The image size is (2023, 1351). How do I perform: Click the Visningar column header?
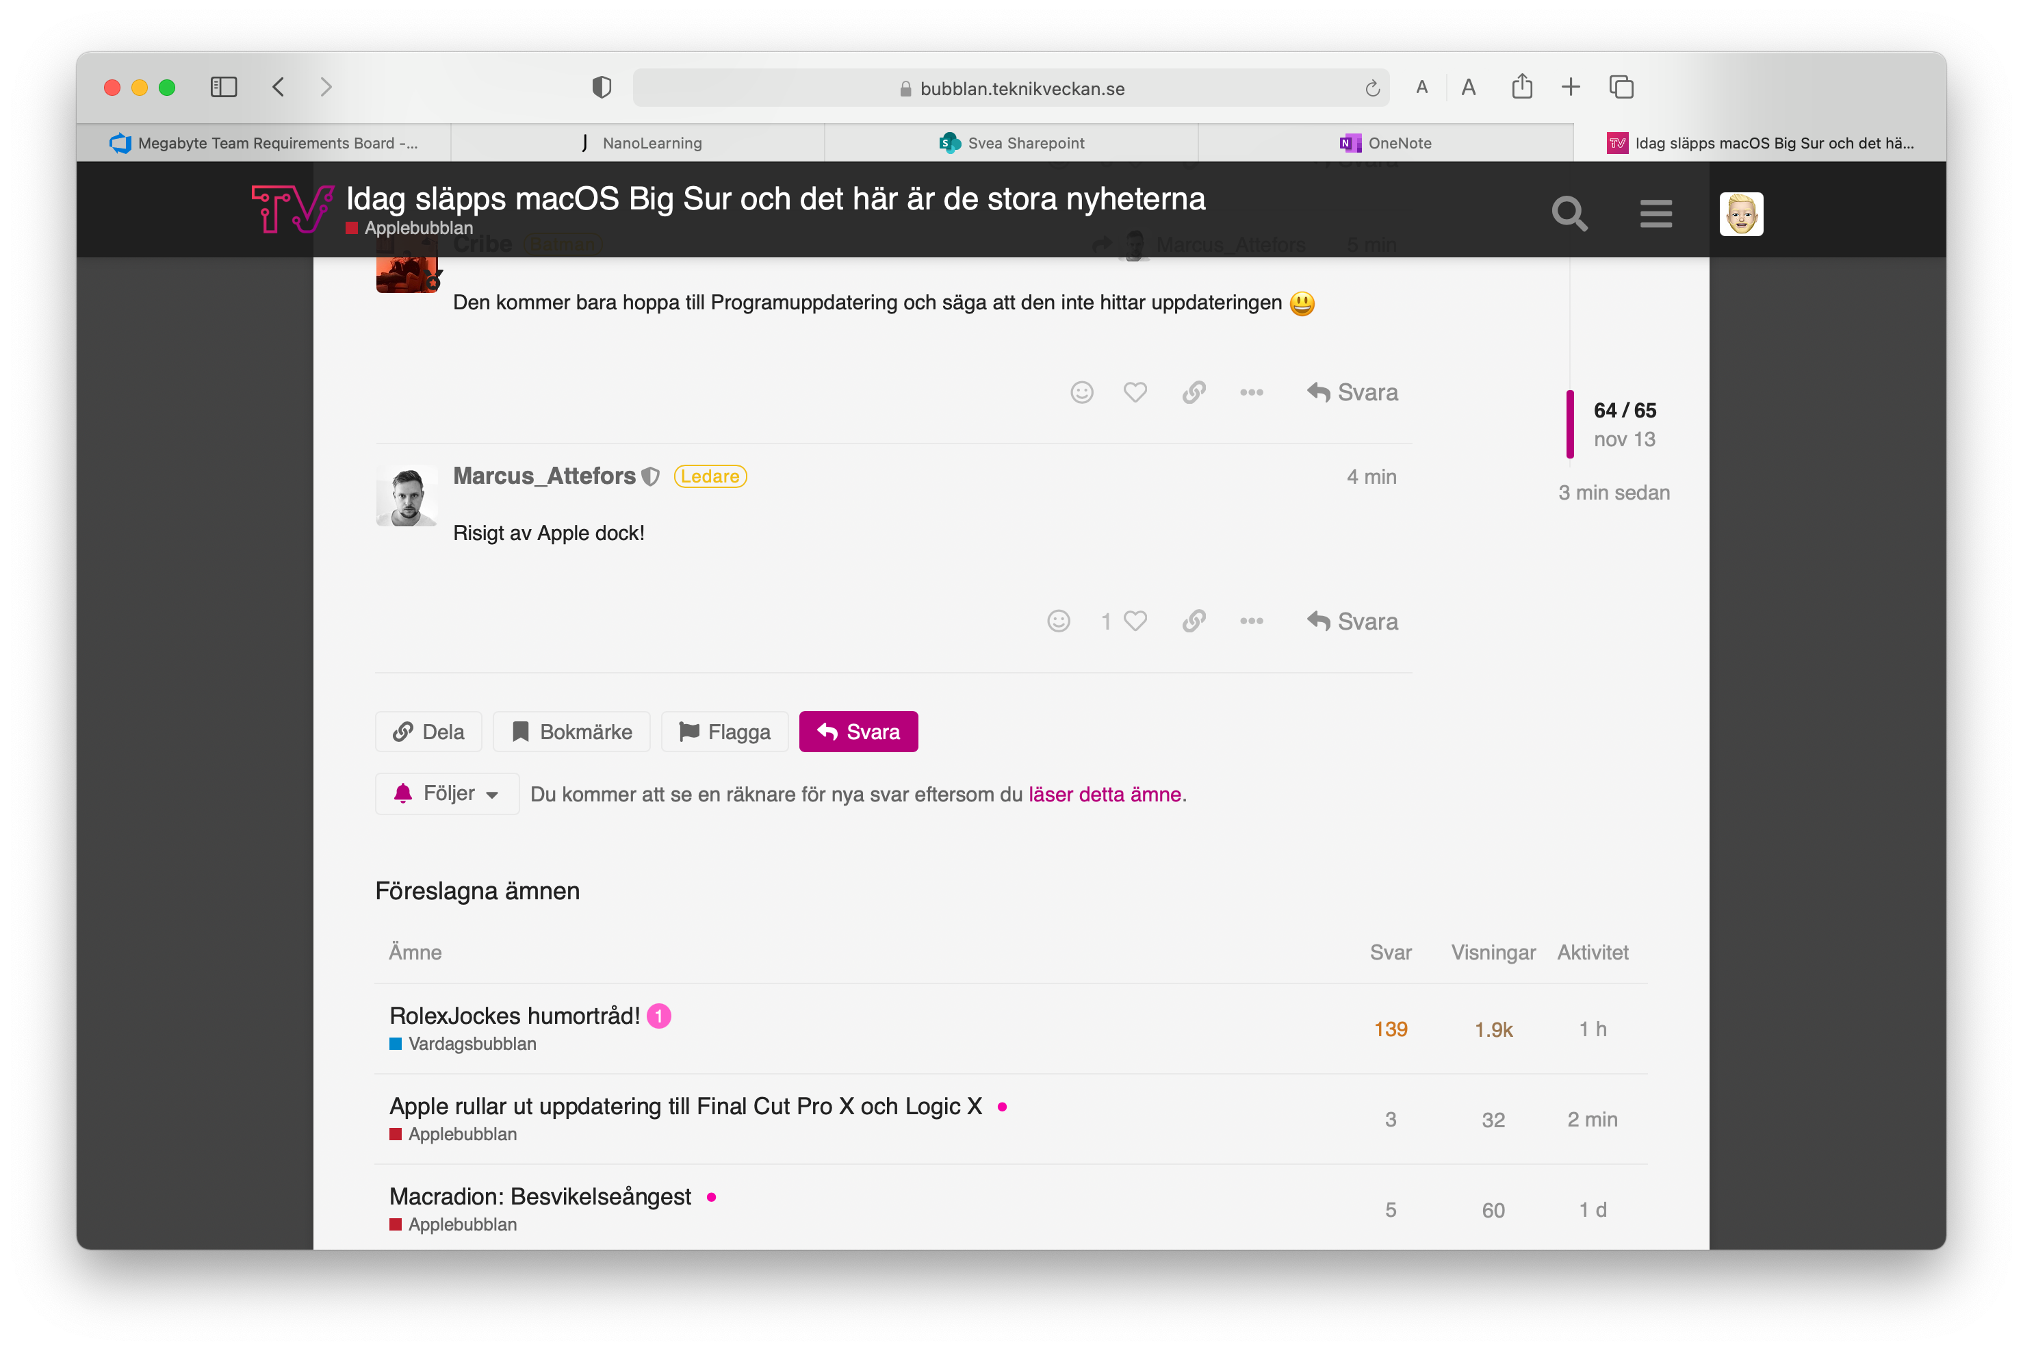click(x=1493, y=953)
